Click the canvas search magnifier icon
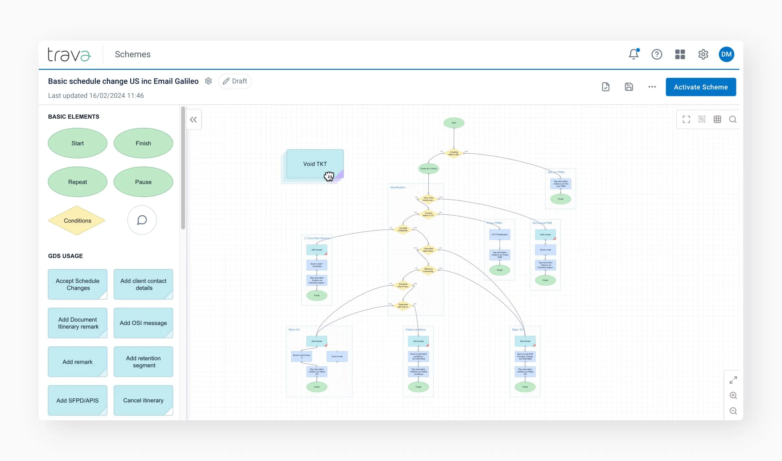 pyautogui.click(x=732, y=119)
